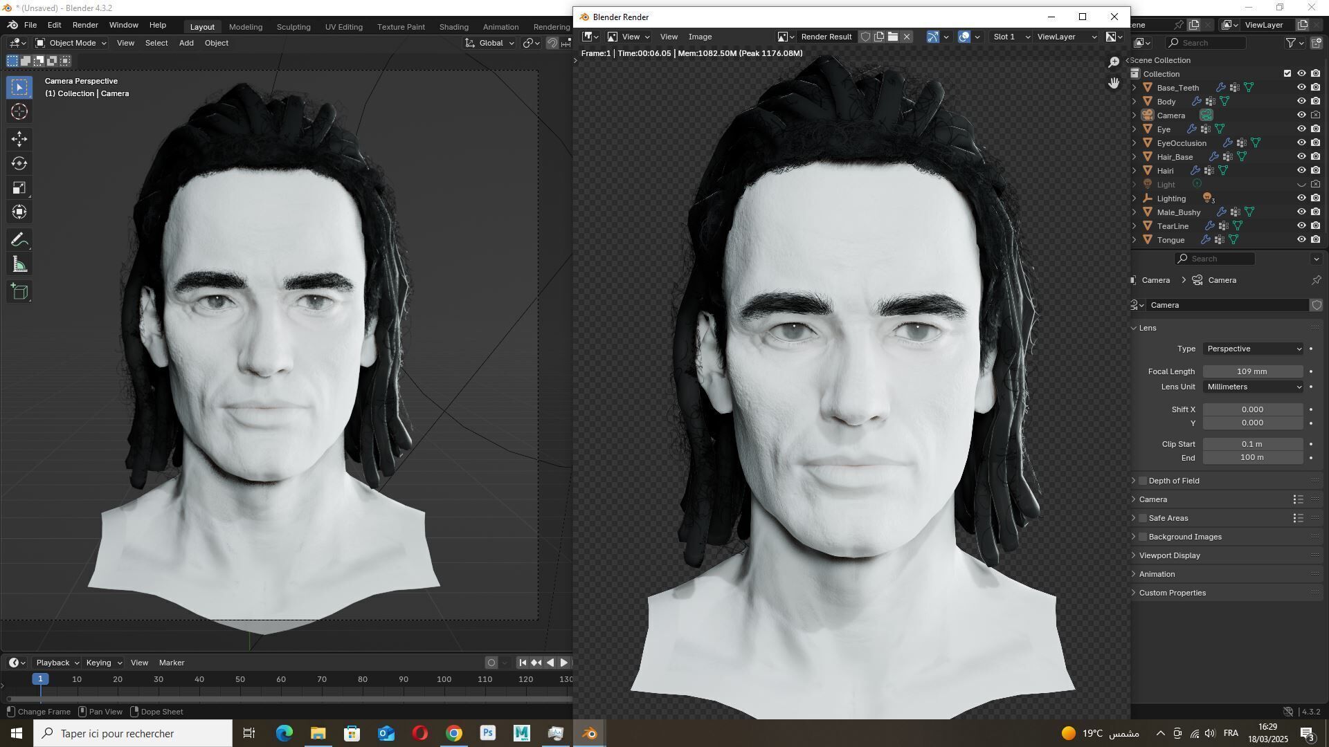The width and height of the screenshot is (1329, 747).
Task: Hide Body object in viewport
Action: 1301,102
